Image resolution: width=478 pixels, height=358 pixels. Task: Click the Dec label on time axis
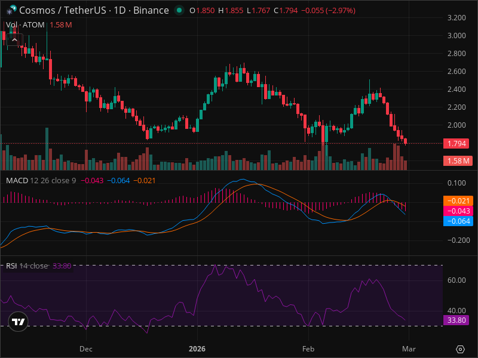pyautogui.click(x=86, y=349)
